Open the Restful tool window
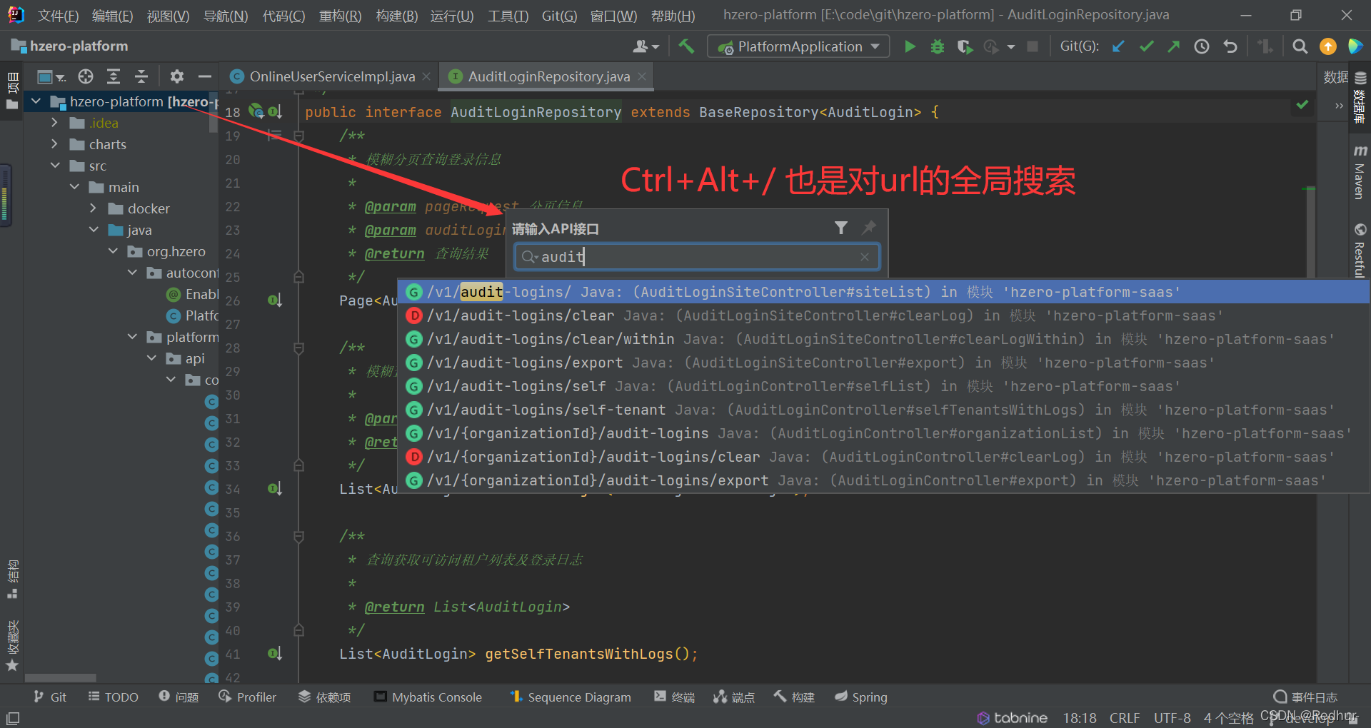Viewport: 1371px width, 728px height. 1360,250
